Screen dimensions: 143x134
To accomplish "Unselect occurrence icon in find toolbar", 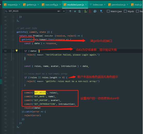I will pos(90,11).
